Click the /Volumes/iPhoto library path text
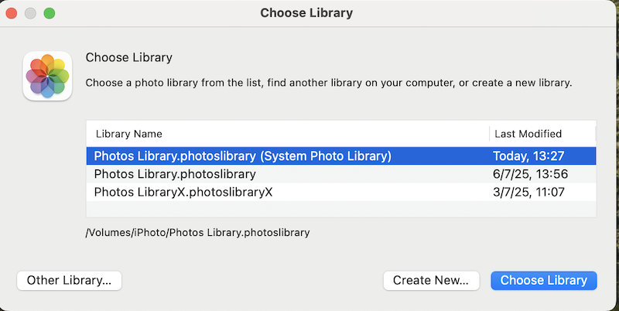This screenshot has width=619, height=311. click(x=197, y=232)
